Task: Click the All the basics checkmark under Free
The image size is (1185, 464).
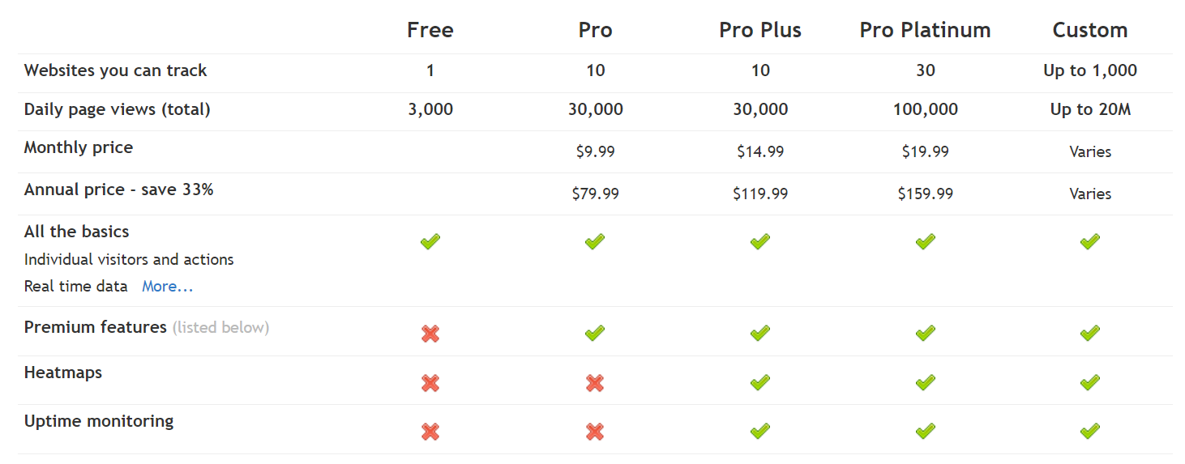Action: 430,241
